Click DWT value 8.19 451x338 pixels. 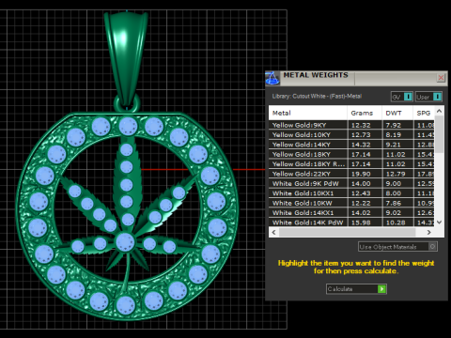click(394, 135)
